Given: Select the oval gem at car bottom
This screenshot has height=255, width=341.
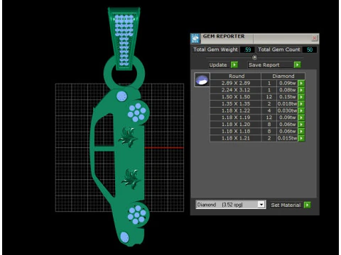Looking at the screenshot, I should click(x=124, y=237).
